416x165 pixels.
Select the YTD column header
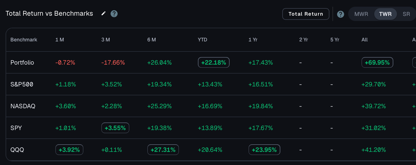point(202,40)
